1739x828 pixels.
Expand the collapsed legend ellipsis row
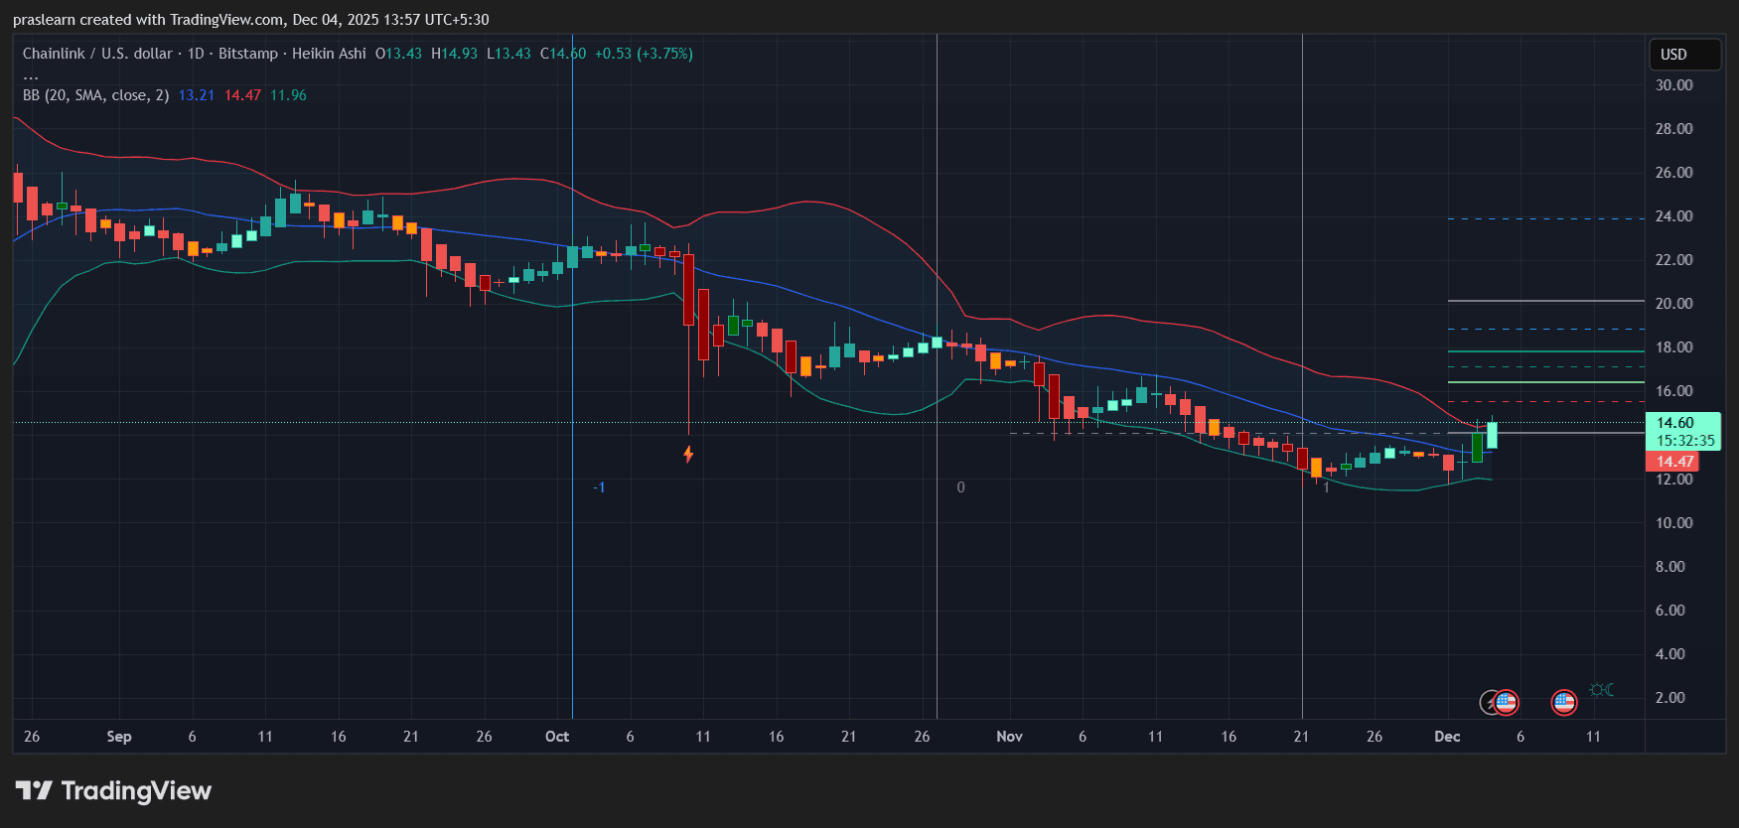(31, 74)
